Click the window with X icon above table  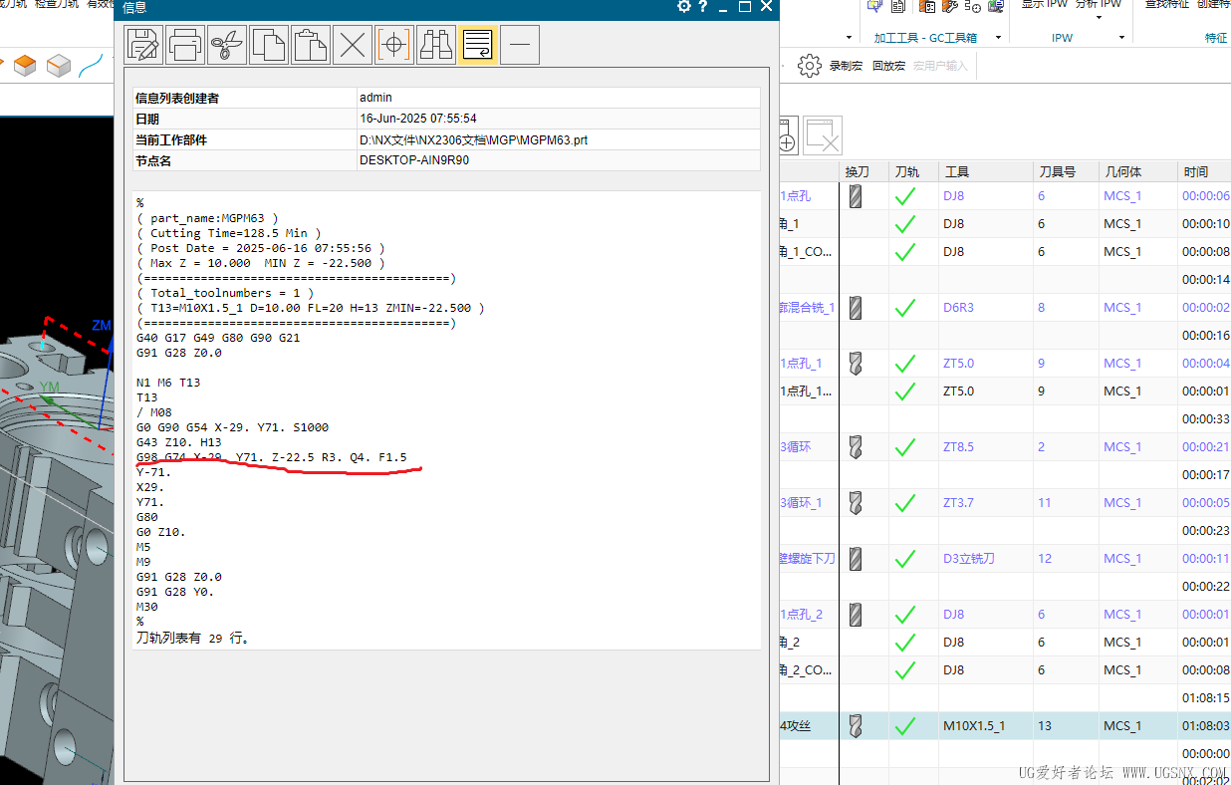pos(824,134)
